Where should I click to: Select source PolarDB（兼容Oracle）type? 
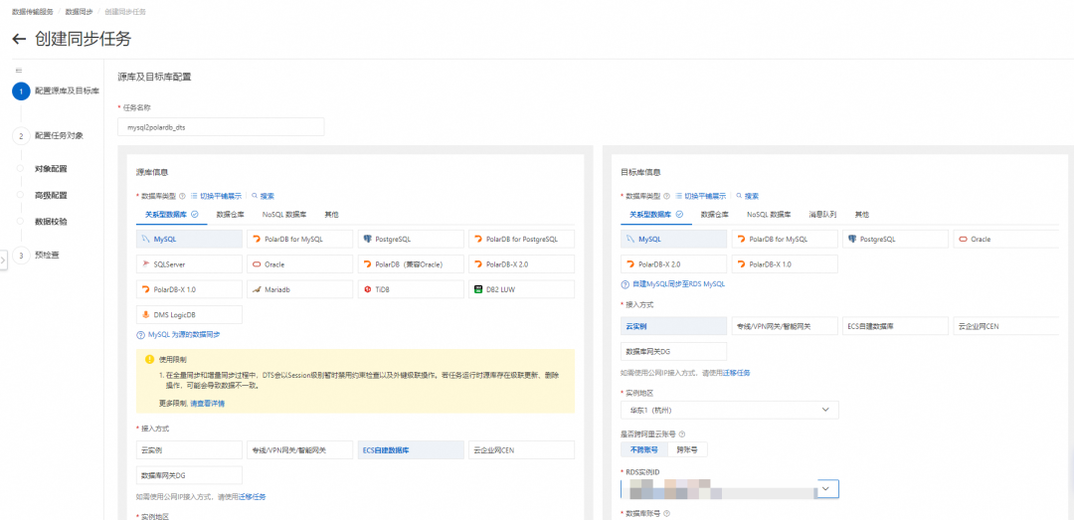(x=411, y=263)
